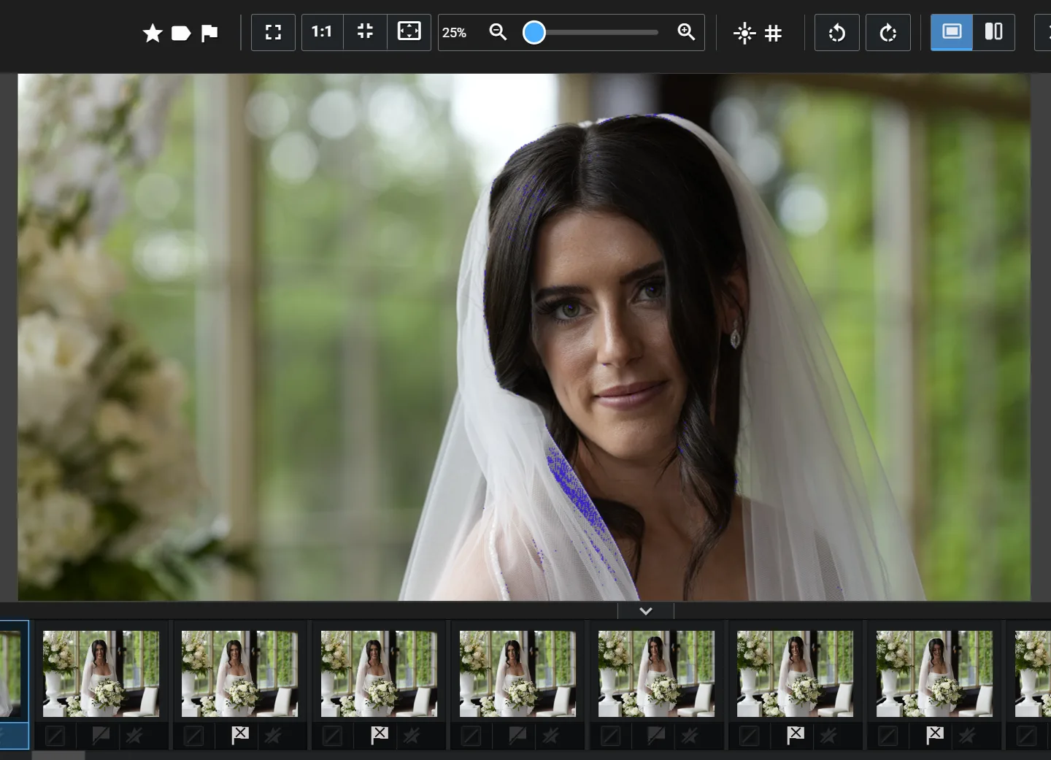Collapse the filmstrip with the chevron
This screenshot has width=1051, height=760.
point(646,611)
